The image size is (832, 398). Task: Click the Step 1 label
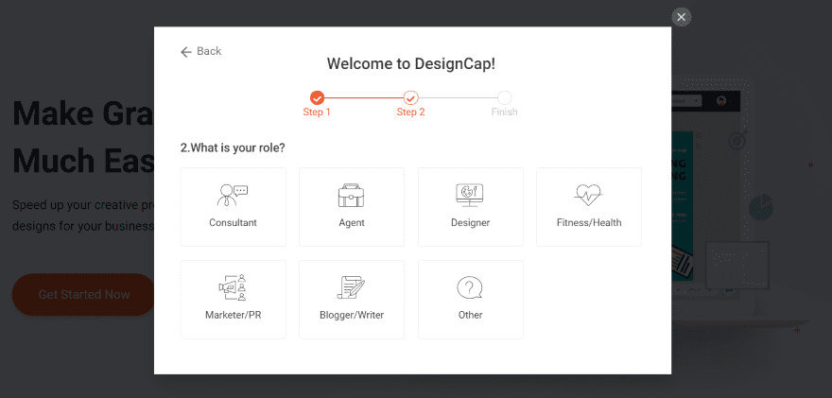tap(317, 112)
